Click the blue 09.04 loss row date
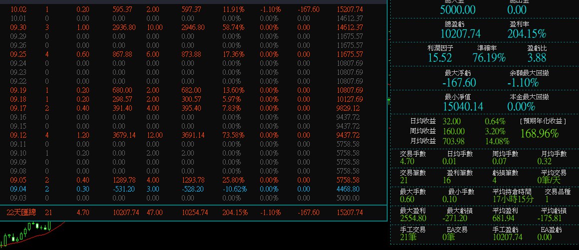579x250 pixels. 18,189
